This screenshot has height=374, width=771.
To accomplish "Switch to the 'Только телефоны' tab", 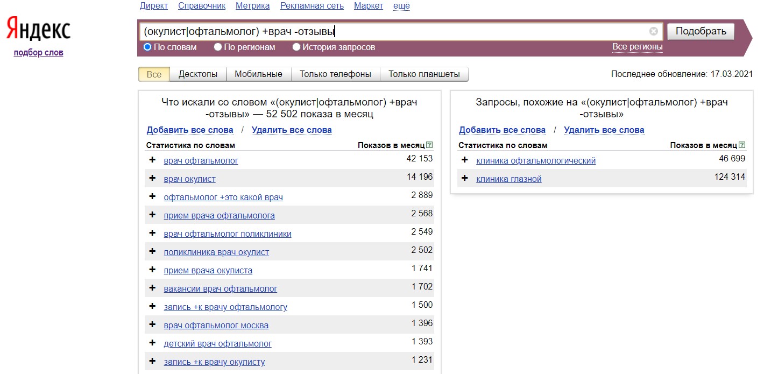I will tap(335, 74).
